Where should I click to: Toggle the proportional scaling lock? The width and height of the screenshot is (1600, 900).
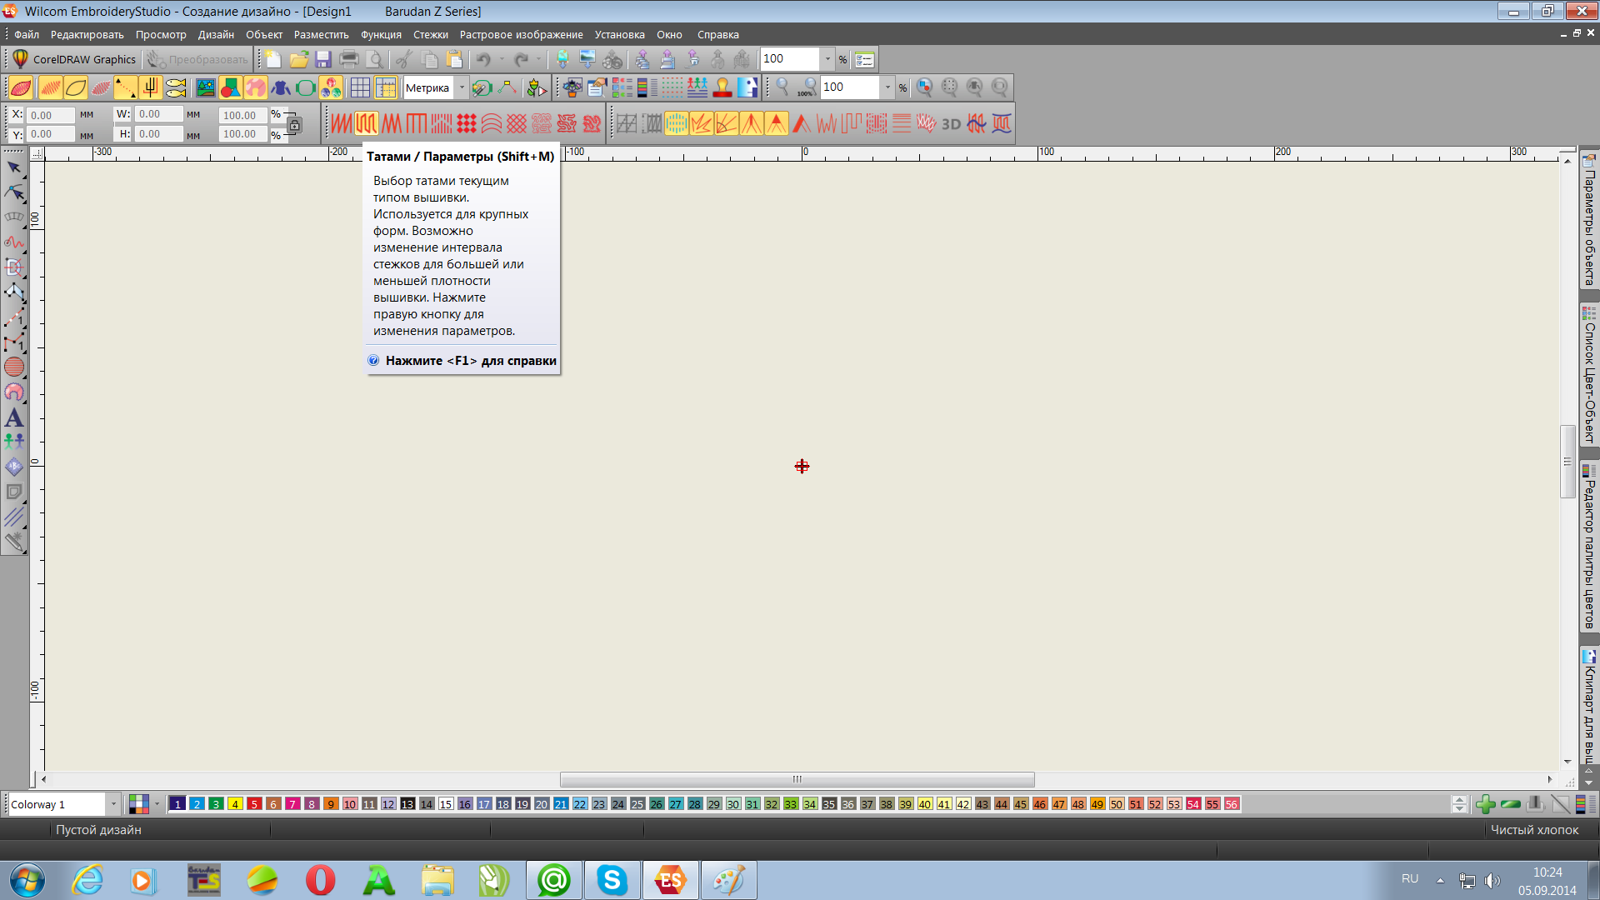294,125
